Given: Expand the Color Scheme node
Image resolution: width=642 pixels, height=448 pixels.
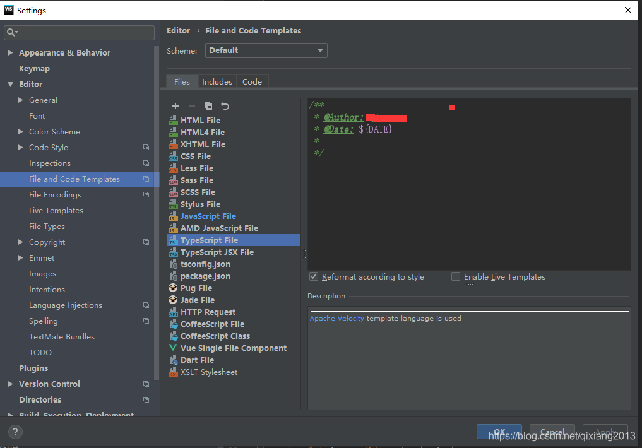Looking at the screenshot, I should point(20,131).
